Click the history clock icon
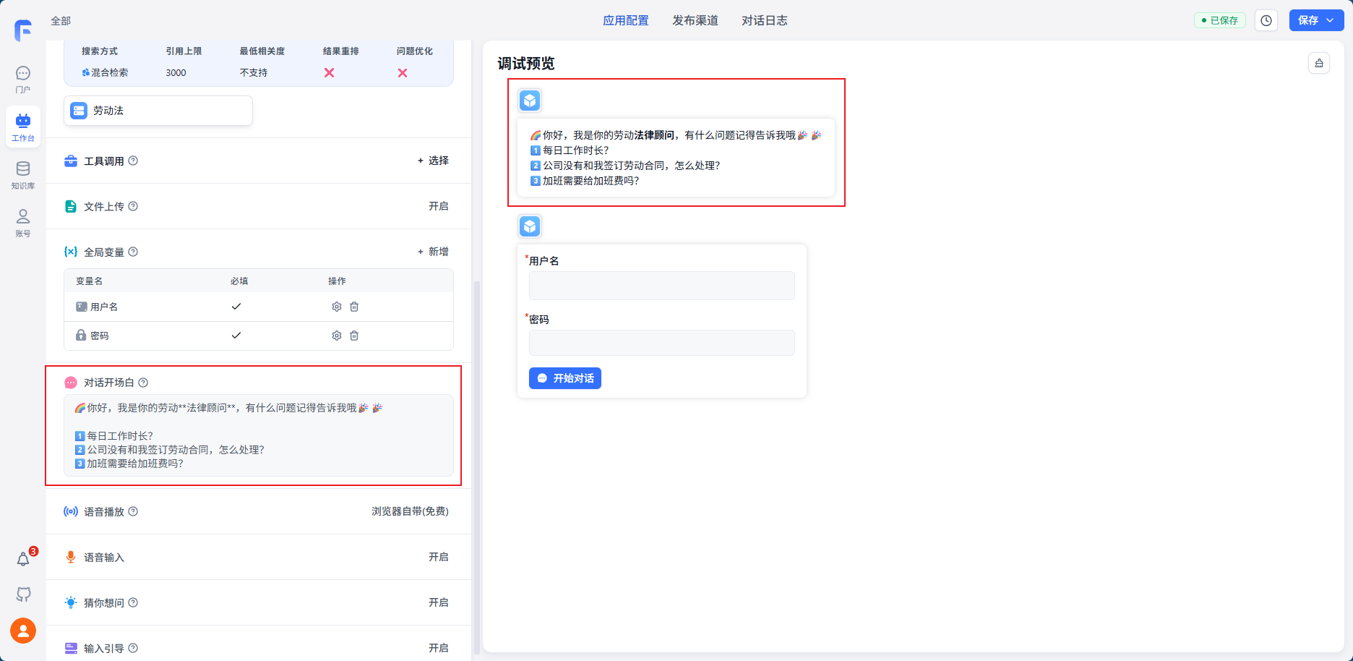The height and width of the screenshot is (661, 1353). pos(1266,20)
